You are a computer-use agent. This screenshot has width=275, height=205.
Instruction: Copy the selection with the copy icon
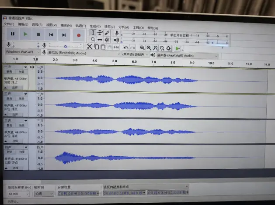(x=96, y=47)
